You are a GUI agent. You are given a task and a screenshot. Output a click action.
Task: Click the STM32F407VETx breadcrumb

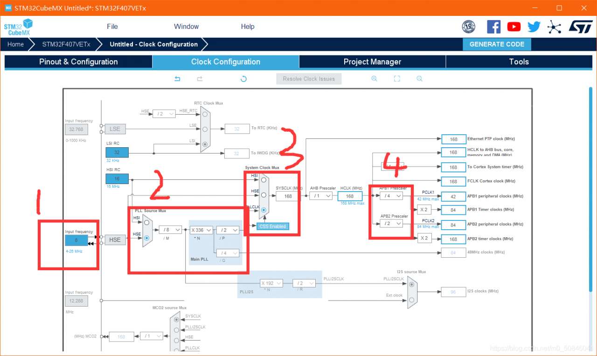tap(66, 44)
